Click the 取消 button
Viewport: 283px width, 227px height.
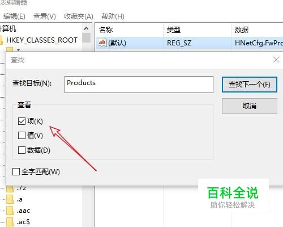coord(250,106)
